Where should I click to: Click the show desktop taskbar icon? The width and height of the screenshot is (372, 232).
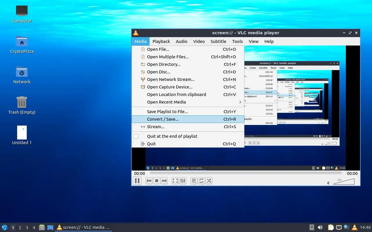(50, 227)
